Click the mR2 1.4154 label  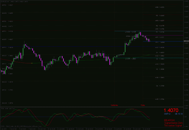(160, 29)
